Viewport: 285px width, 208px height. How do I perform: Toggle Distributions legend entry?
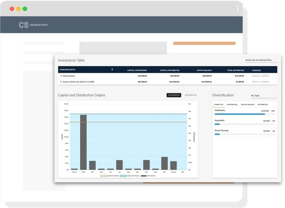(148, 176)
